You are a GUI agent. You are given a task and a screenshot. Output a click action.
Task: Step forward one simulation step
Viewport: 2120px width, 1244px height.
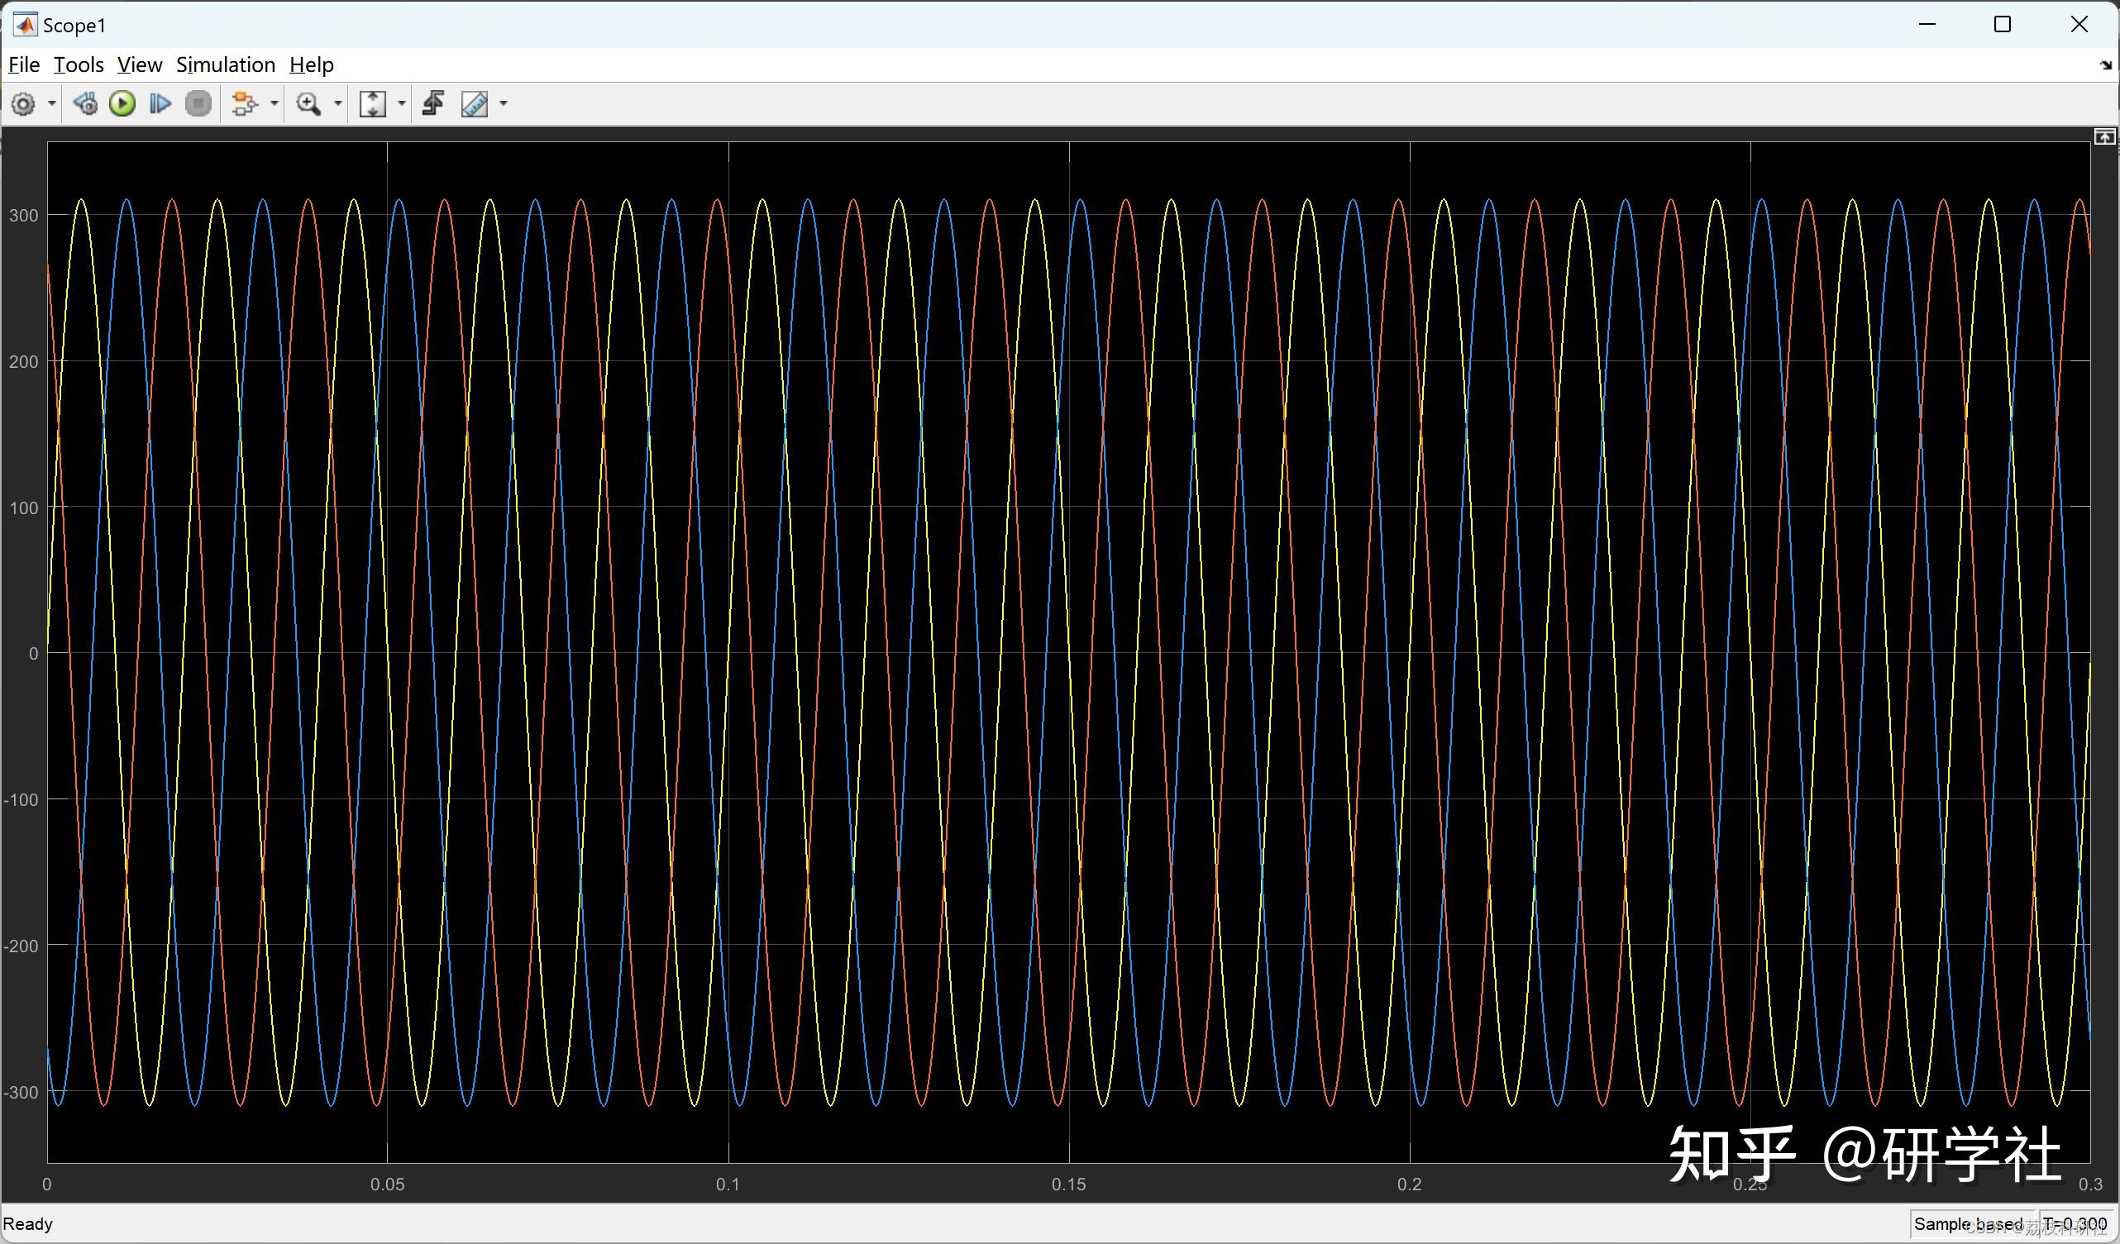click(x=160, y=103)
